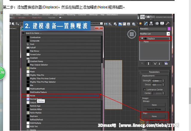
Task: Select the Combustion map
Action: pyautogui.click(x=64, y=37)
